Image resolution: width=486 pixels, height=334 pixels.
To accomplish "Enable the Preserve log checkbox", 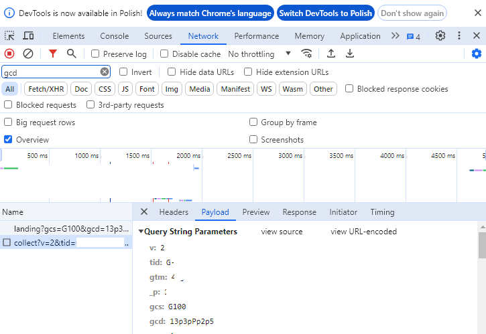I will tap(95, 54).
